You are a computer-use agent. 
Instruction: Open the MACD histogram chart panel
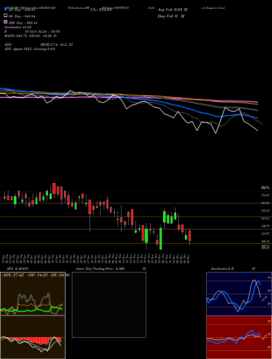[x=33, y=337]
